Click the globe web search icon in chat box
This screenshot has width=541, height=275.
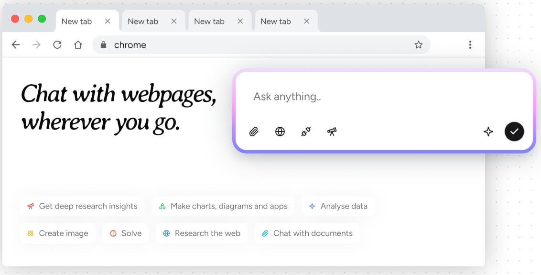click(x=280, y=132)
